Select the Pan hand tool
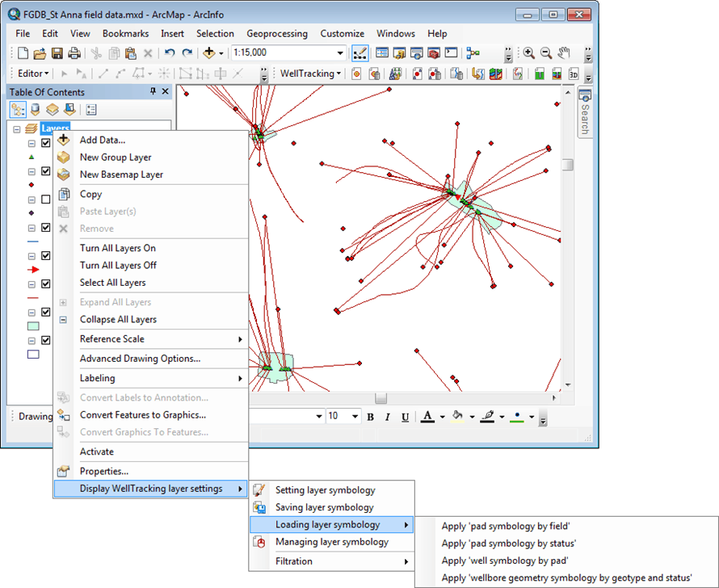This screenshot has height=588, width=719. 564,53
